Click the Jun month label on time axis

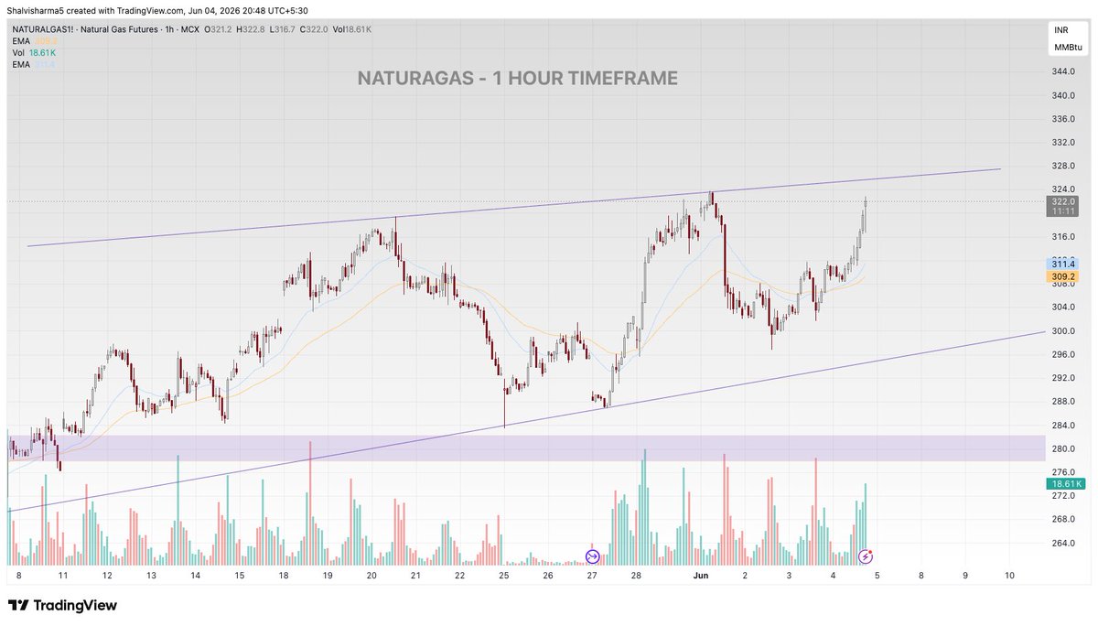(x=701, y=576)
